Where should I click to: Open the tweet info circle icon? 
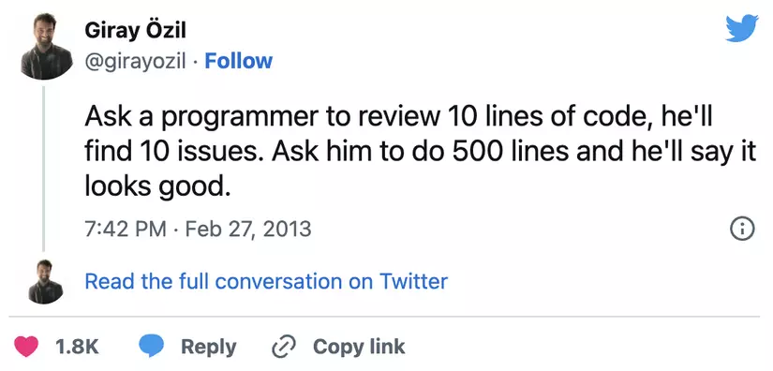742,230
